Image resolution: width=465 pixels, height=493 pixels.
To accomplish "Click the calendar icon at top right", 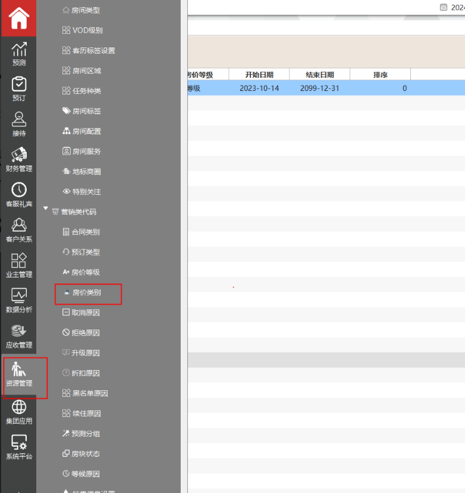I will [443, 7].
